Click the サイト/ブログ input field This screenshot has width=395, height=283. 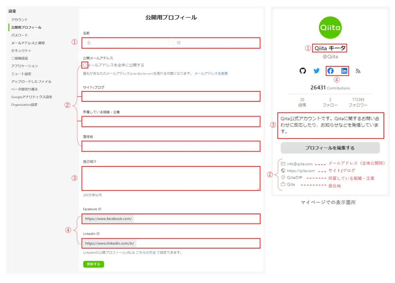click(171, 97)
